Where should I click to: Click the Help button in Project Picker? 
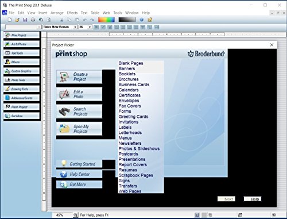(x=253, y=199)
